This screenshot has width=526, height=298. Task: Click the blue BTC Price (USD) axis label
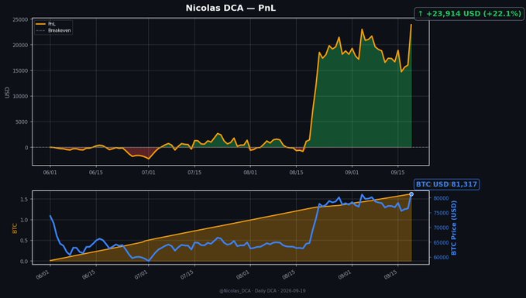coord(454,228)
